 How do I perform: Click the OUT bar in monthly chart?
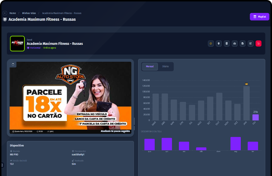[x=219, y=107]
